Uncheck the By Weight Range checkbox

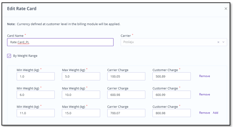[9, 56]
